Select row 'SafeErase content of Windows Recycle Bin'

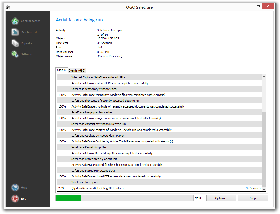(x=160, y=124)
